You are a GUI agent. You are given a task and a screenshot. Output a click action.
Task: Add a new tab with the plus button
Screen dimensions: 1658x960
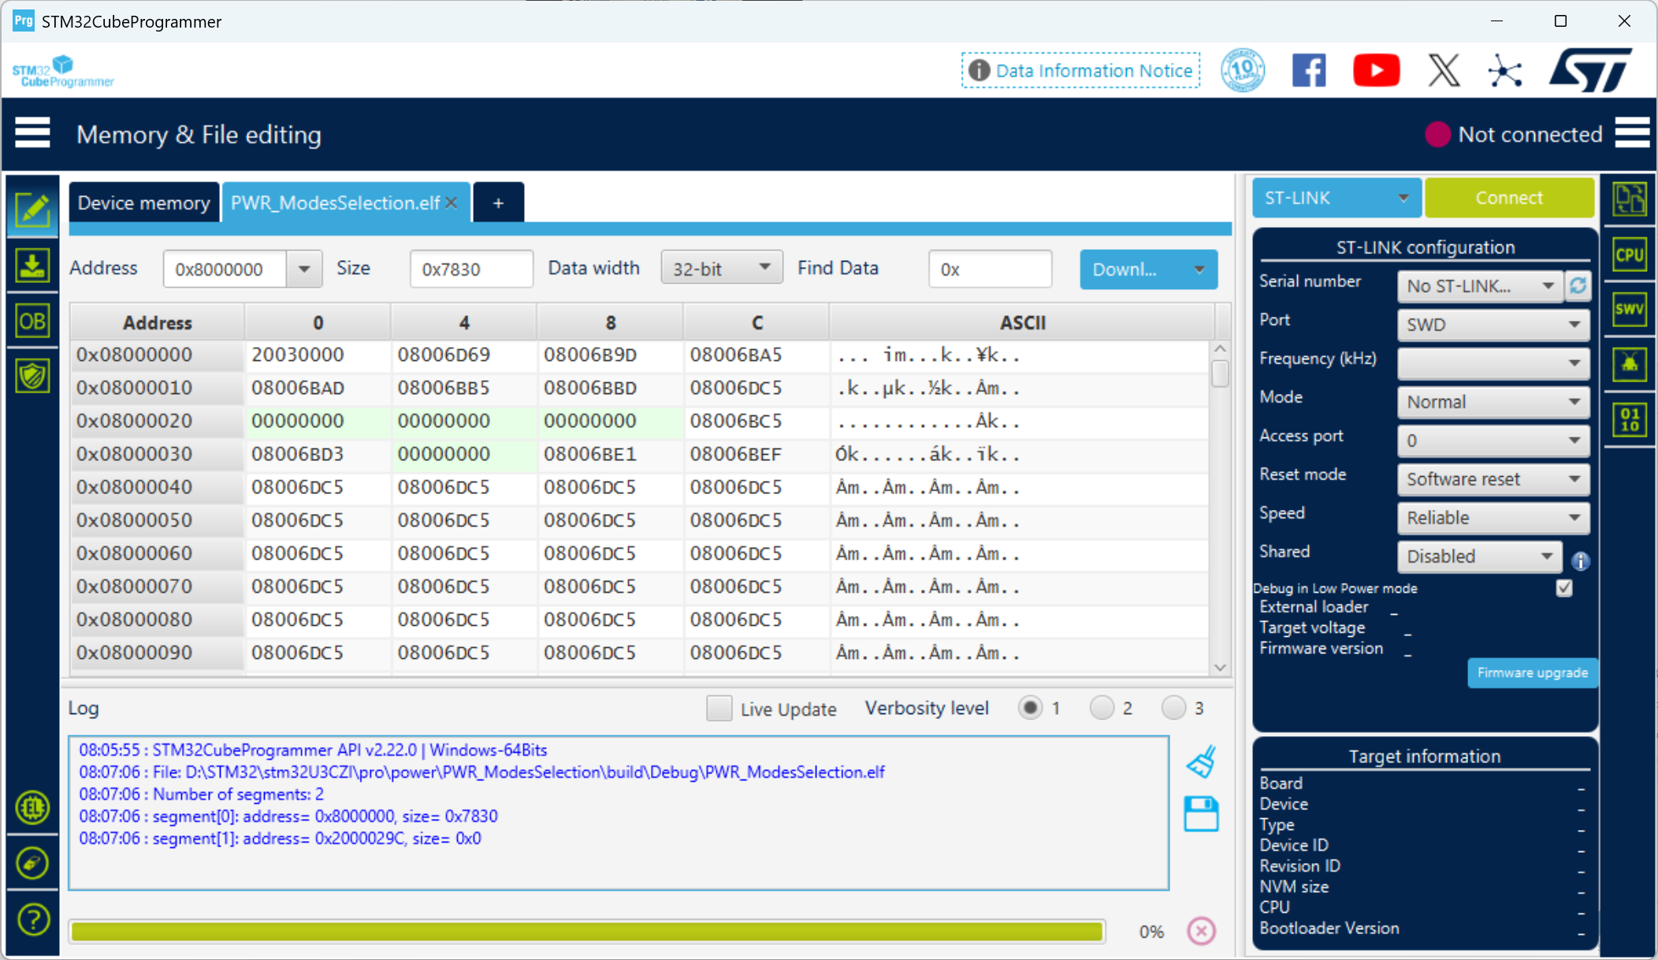pyautogui.click(x=498, y=203)
